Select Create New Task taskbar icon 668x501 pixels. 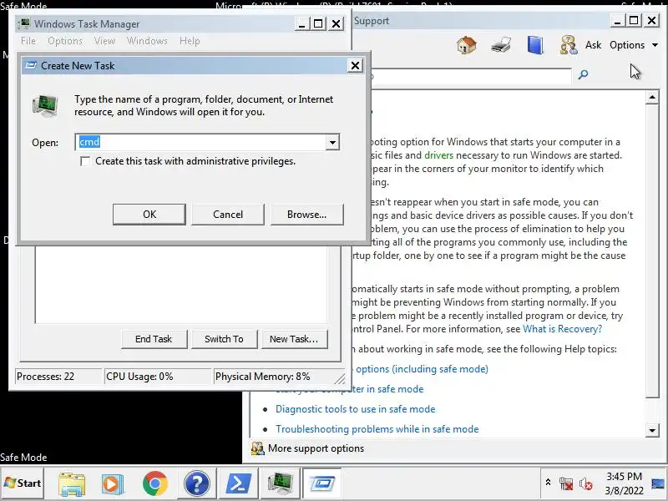tap(322, 483)
